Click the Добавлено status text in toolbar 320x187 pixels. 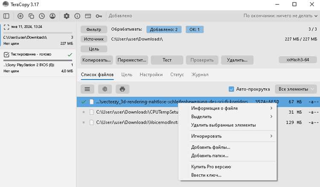click(x=120, y=16)
